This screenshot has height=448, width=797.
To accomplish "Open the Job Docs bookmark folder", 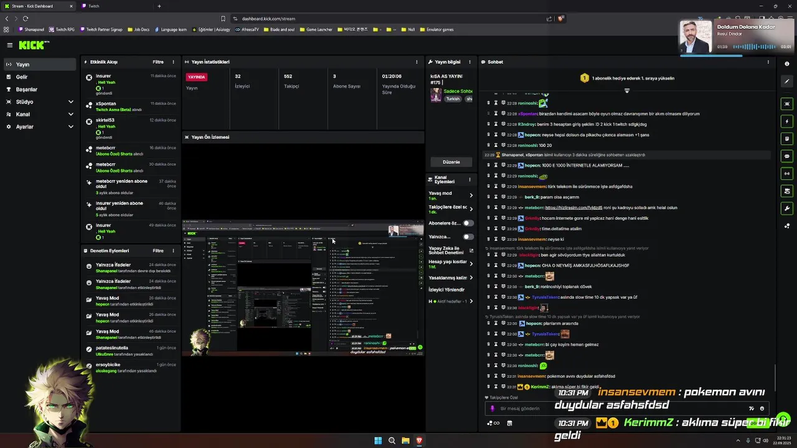I will (x=139, y=29).
